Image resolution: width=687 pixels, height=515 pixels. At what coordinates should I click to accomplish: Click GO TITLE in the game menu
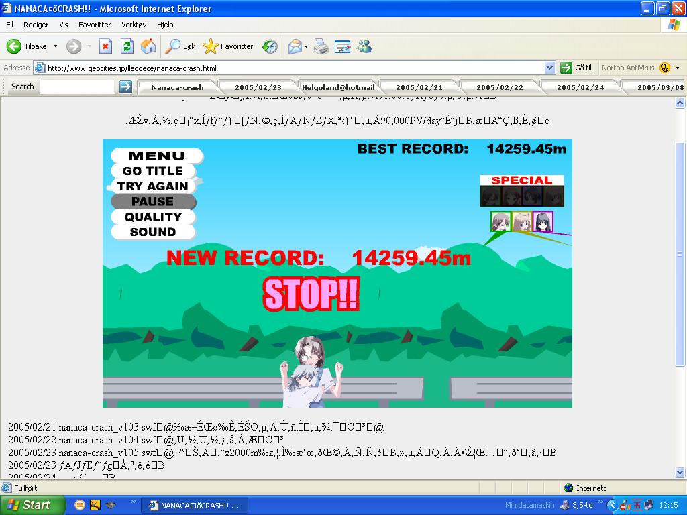153,171
